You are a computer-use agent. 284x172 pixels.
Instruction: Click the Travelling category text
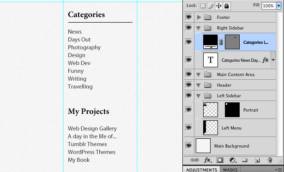(80, 87)
